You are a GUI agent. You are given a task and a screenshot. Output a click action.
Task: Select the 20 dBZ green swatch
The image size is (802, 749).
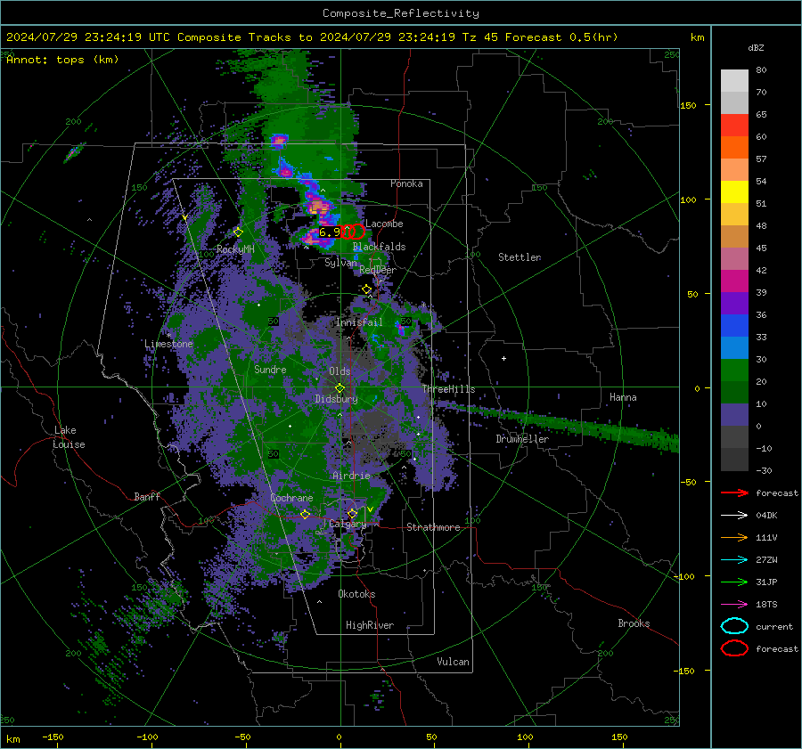[x=734, y=370]
